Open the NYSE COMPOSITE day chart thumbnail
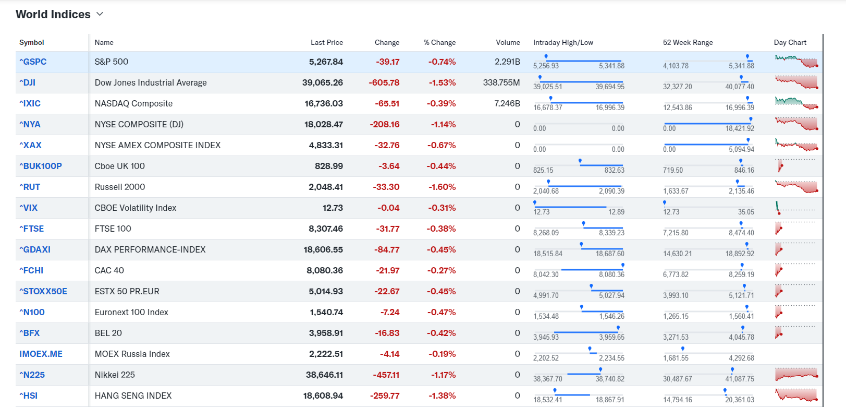Image resolution: width=846 pixels, height=407 pixels. pyautogui.click(x=796, y=124)
